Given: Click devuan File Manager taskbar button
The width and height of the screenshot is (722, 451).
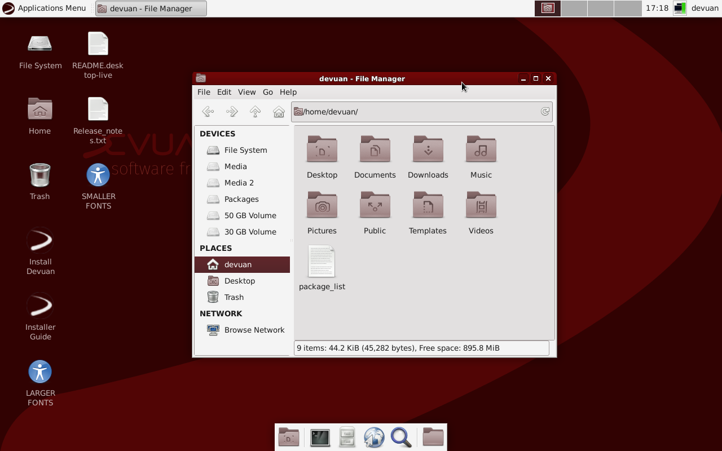Looking at the screenshot, I should tap(151, 8).
